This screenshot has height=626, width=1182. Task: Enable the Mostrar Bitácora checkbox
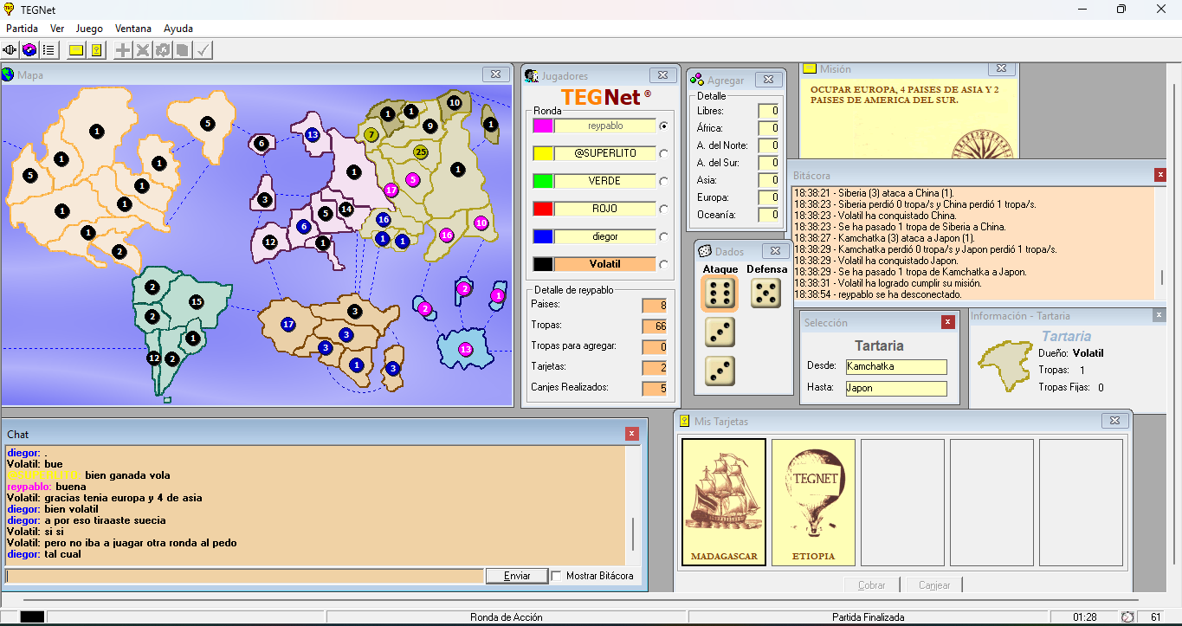[557, 576]
